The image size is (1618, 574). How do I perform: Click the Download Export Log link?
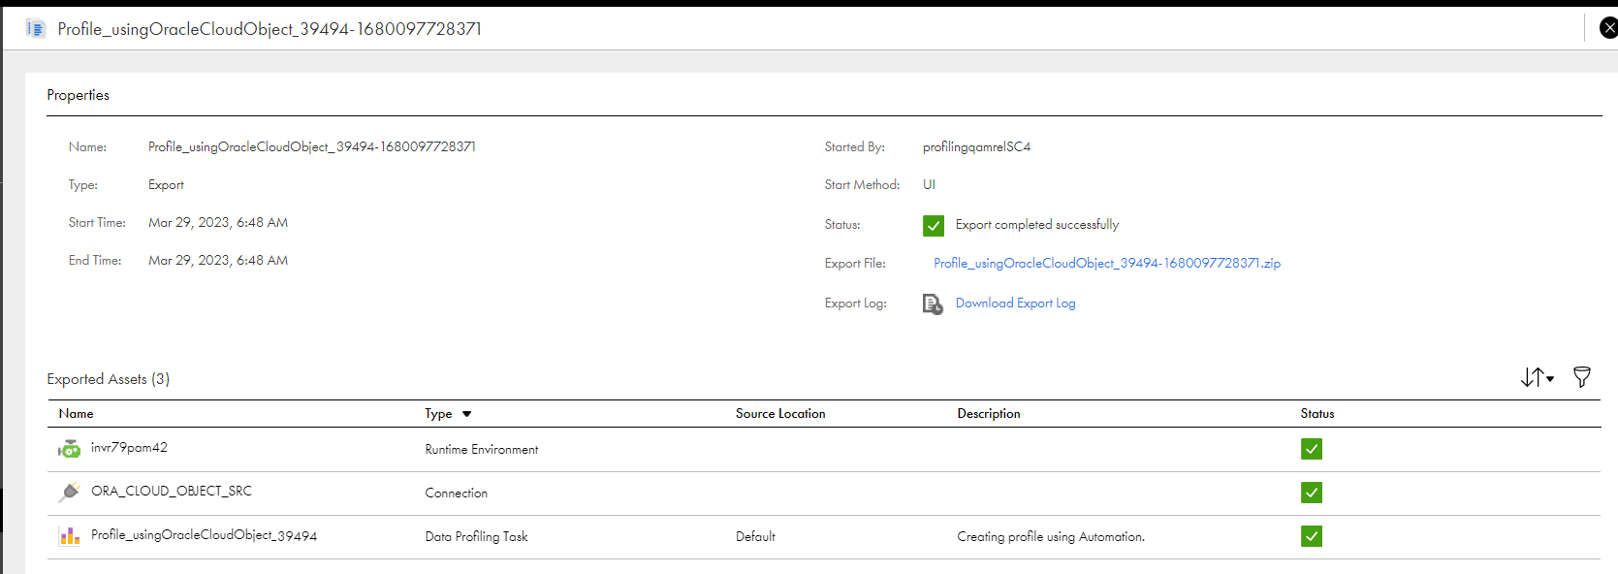(1015, 303)
